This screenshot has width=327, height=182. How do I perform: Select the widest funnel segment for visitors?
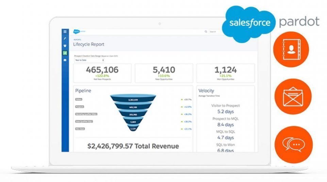click(133, 98)
